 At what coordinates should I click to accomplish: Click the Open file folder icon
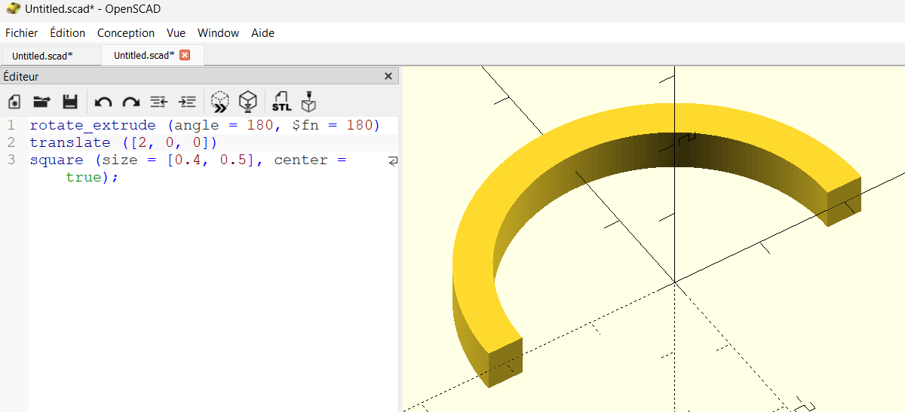tap(41, 102)
